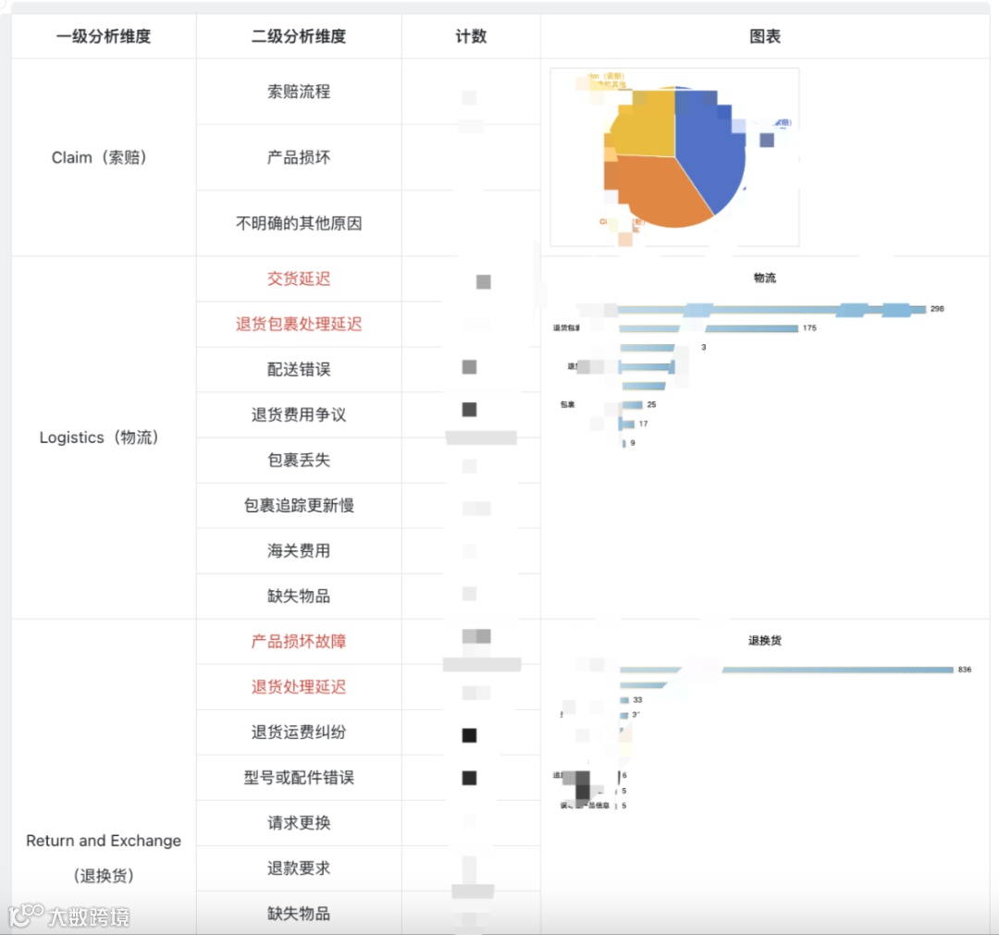
Task: Click the 一级分析维度 column header
Action: (x=104, y=36)
